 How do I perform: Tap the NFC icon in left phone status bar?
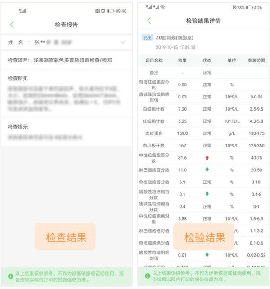point(98,11)
